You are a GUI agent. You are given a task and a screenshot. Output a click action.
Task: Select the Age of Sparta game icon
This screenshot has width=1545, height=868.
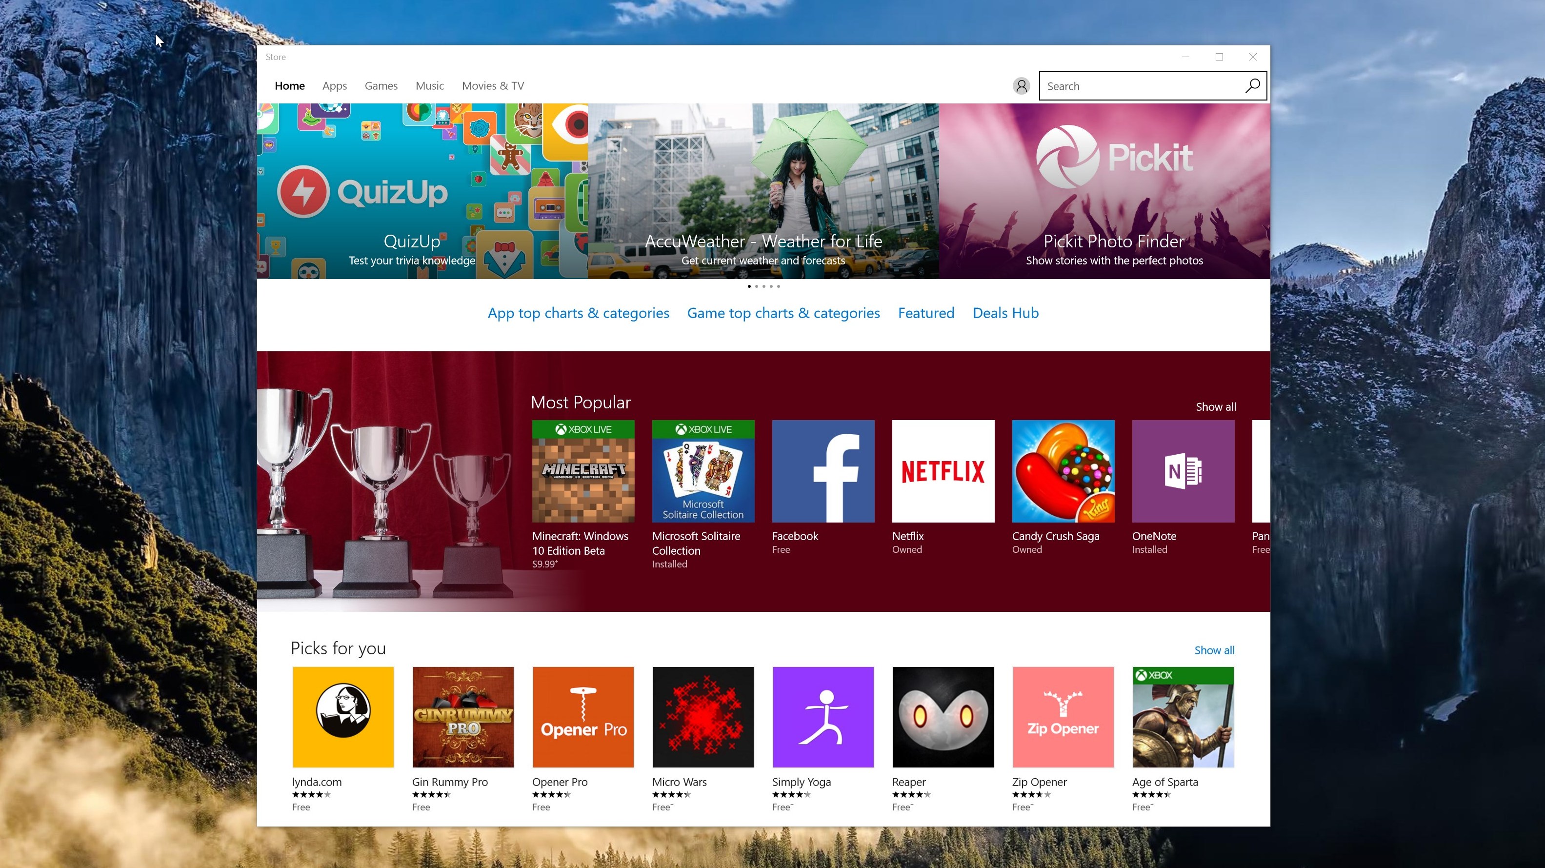click(x=1183, y=716)
